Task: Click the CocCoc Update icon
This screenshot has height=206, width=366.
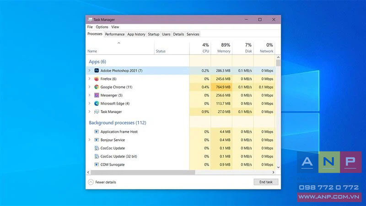Action: (97, 148)
